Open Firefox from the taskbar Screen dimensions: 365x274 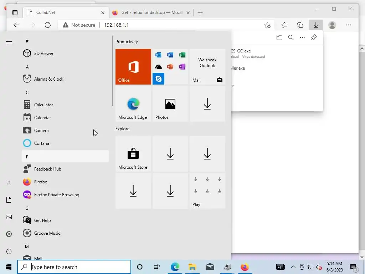click(245, 267)
